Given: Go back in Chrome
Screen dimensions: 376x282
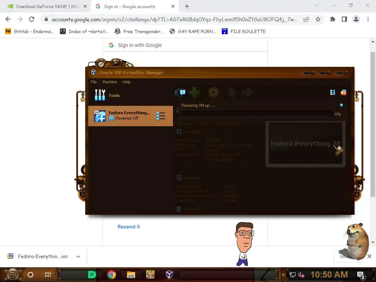Looking at the screenshot, I should 8,19.
